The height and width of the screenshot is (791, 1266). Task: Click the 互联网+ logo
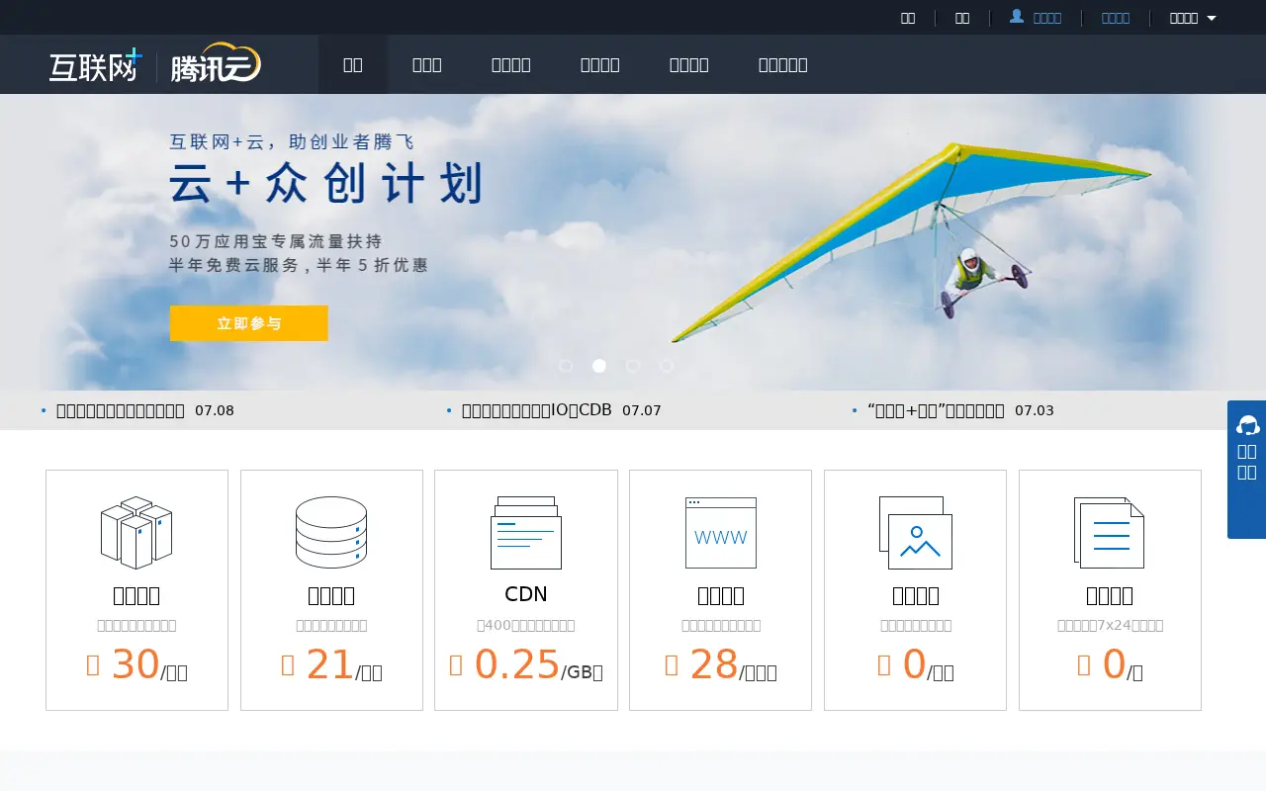click(x=95, y=64)
